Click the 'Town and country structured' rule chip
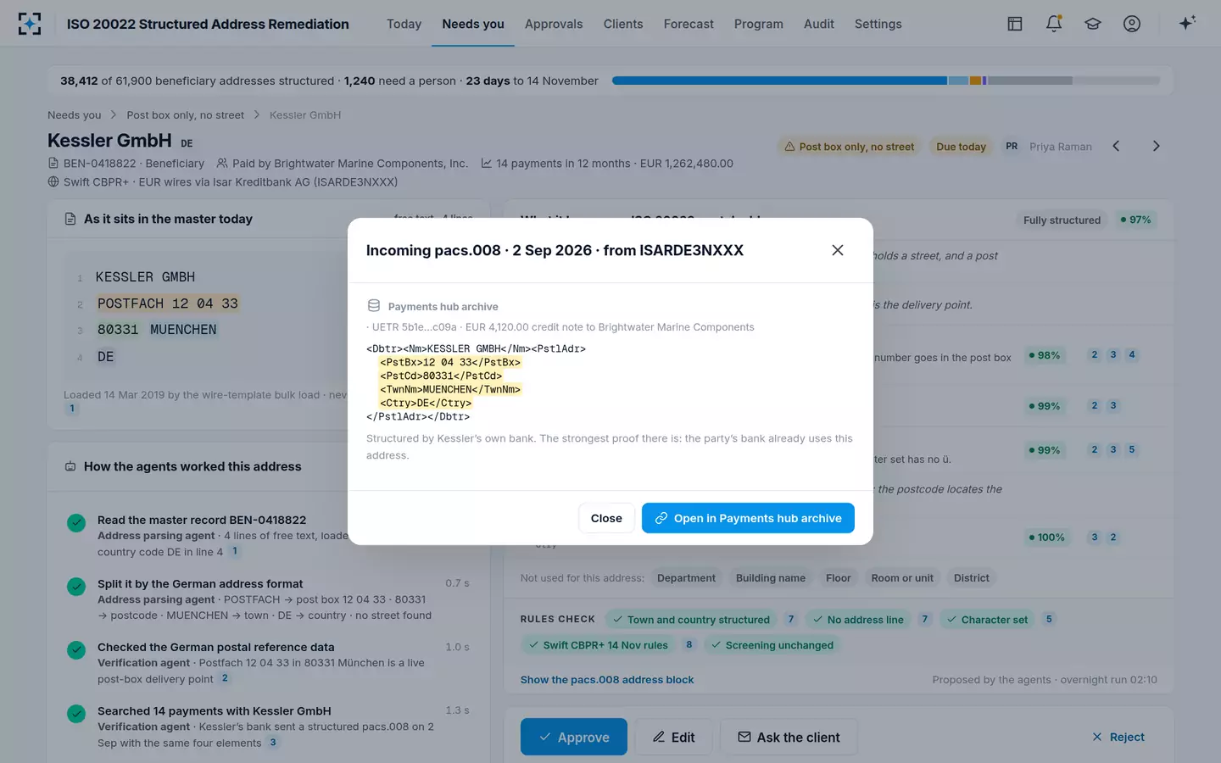 691,620
